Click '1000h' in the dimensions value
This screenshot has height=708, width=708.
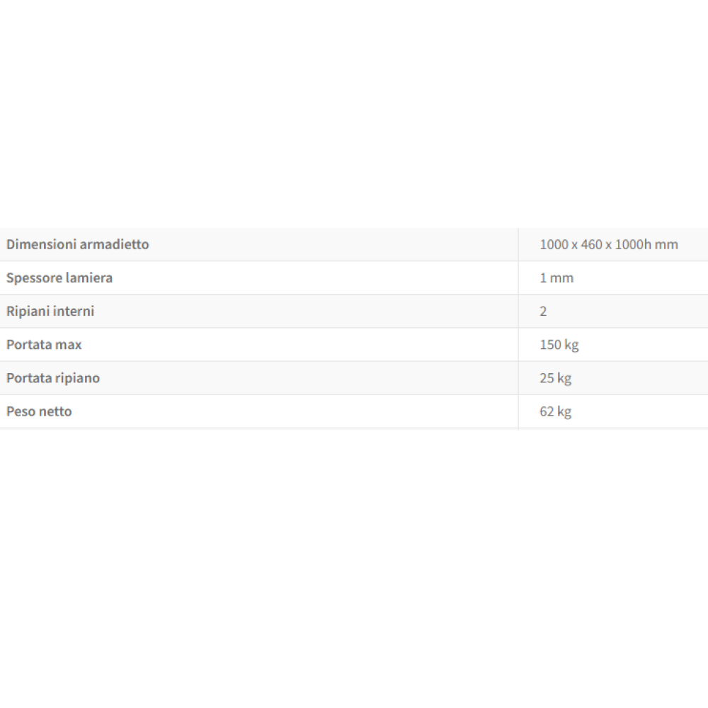(632, 244)
